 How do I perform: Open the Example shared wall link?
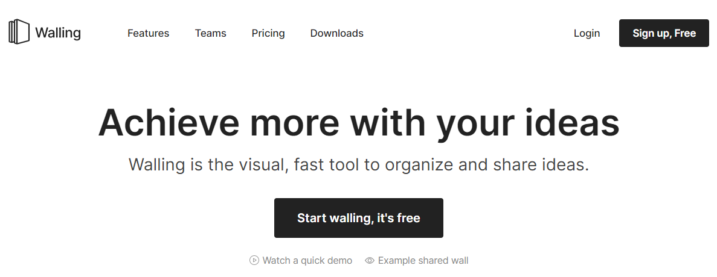(x=423, y=261)
